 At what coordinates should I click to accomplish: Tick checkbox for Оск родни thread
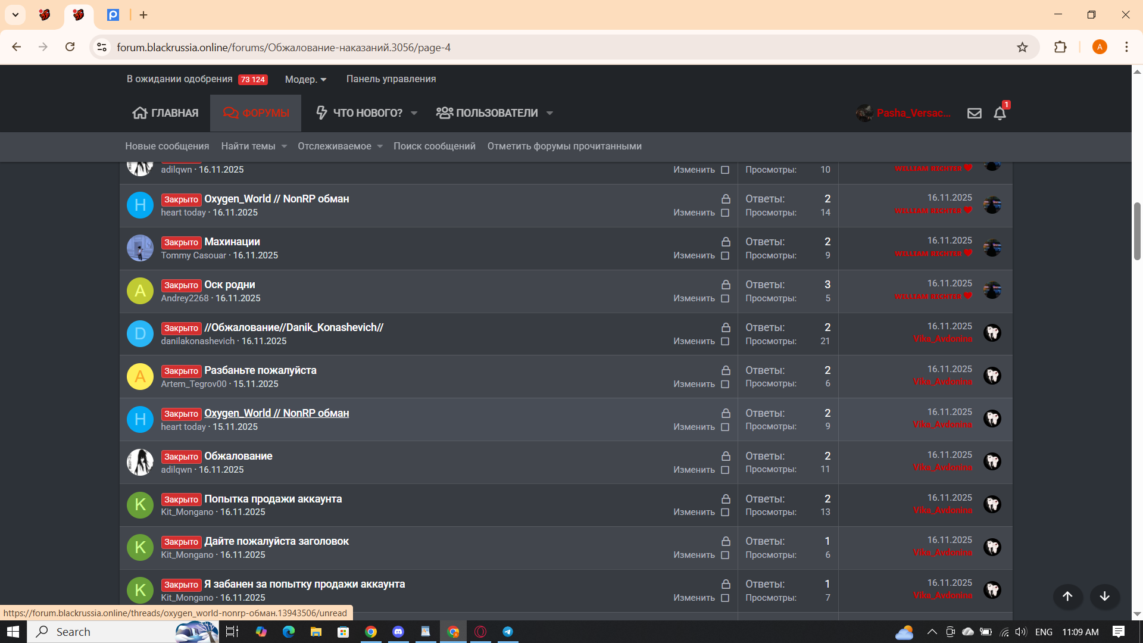(x=725, y=298)
